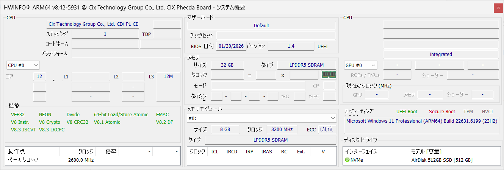
Task: Click the HVCI status indicator
Action: 487,112
